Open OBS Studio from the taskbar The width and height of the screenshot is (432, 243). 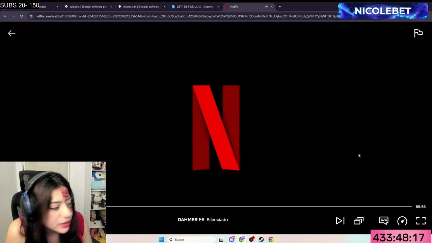tap(251, 240)
